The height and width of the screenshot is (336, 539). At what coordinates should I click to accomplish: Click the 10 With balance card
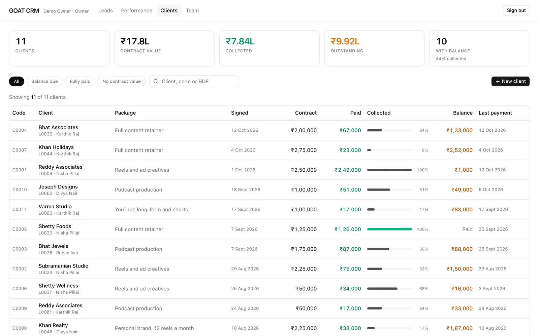point(479,48)
